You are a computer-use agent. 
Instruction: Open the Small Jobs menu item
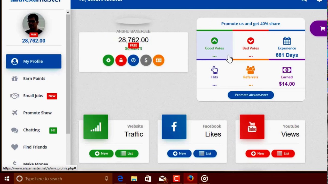pyautogui.click(x=34, y=96)
